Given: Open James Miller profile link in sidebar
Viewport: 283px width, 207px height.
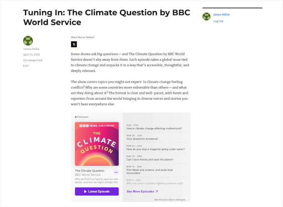Looking at the screenshot, I should (221, 15).
